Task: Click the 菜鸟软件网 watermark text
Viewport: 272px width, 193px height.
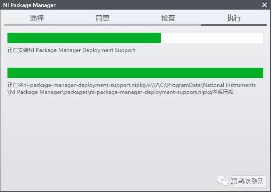Action: (x=247, y=181)
